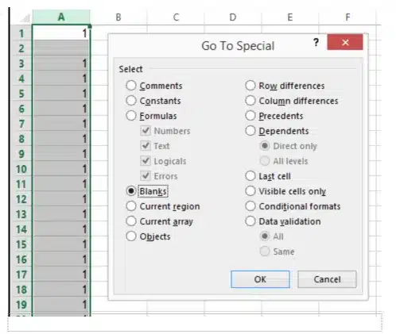This screenshot has height=334, width=396.
Task: Choose Current region option
Action: click(131, 206)
